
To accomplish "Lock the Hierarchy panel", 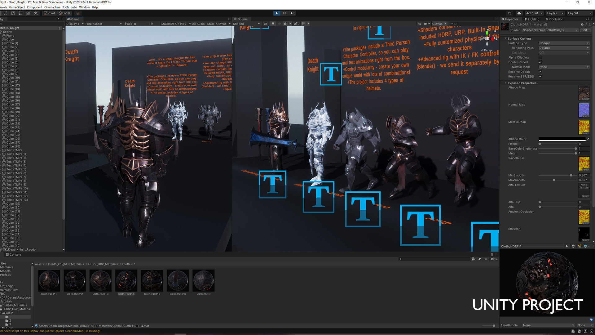I will pyautogui.click(x=58, y=19).
